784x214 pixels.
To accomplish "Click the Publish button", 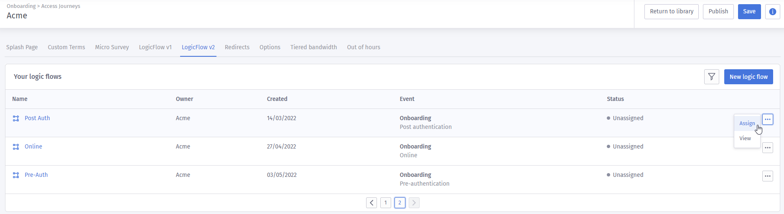I will [718, 12].
